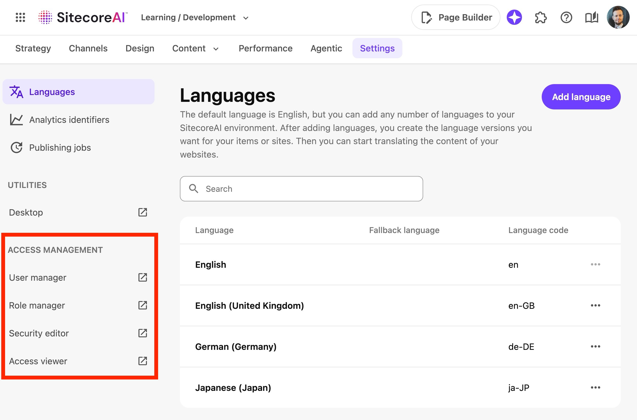Open the User manager link
The image size is (637, 420).
point(79,277)
